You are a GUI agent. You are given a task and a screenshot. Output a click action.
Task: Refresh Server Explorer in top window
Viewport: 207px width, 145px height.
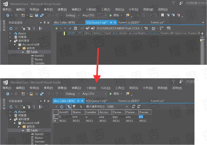pyautogui.click(x=11, y=28)
